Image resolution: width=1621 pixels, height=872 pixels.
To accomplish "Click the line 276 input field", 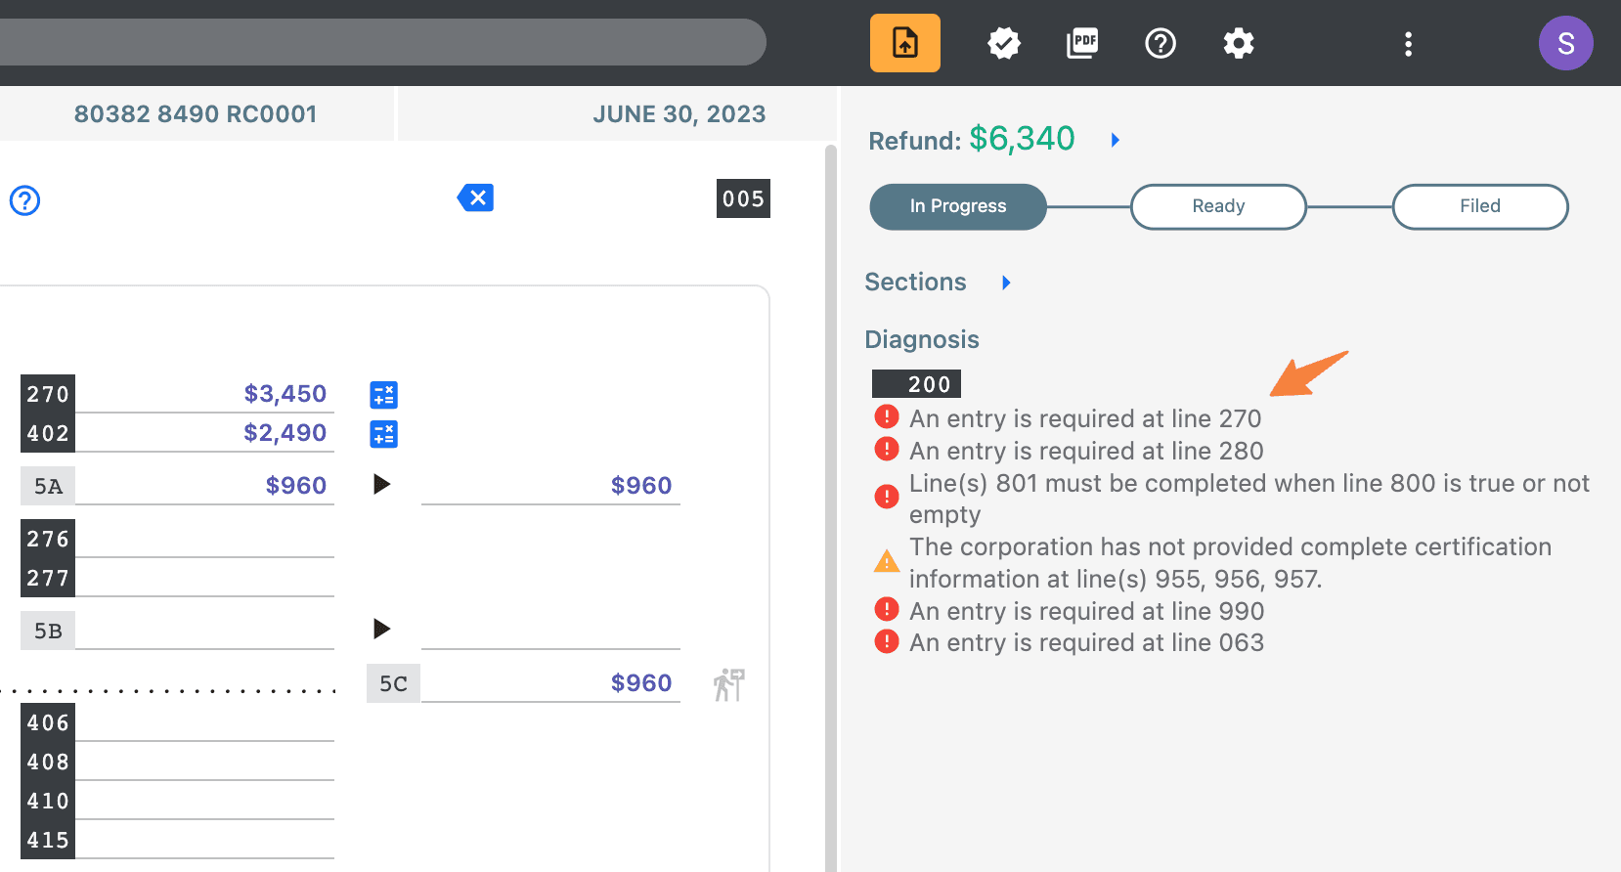I will click(204, 539).
